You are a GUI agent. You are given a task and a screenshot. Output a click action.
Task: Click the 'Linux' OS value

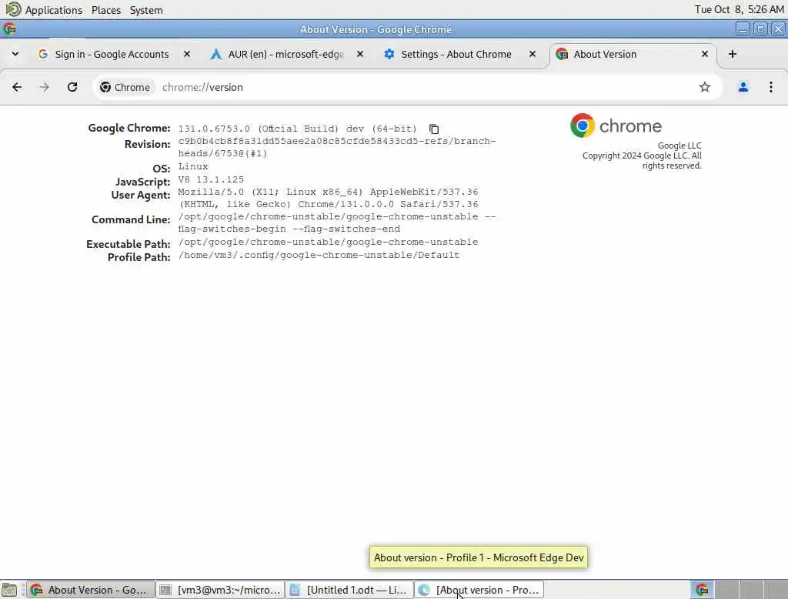click(193, 166)
